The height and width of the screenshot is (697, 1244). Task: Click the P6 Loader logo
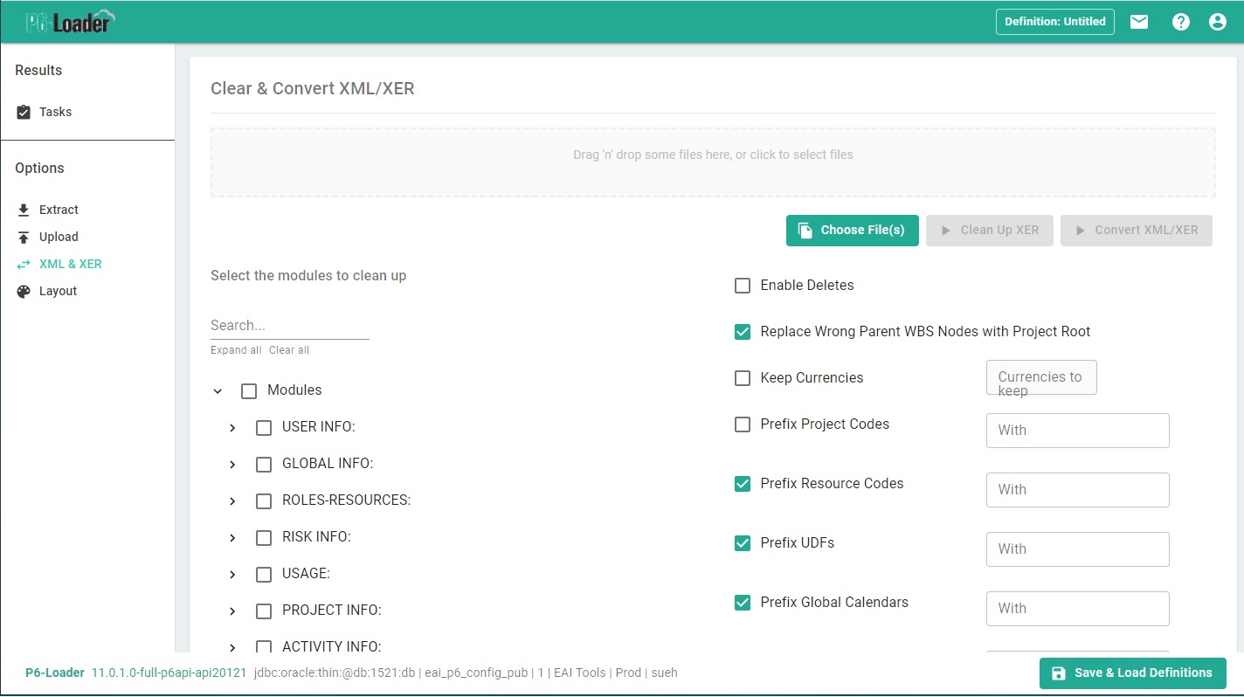click(x=69, y=22)
